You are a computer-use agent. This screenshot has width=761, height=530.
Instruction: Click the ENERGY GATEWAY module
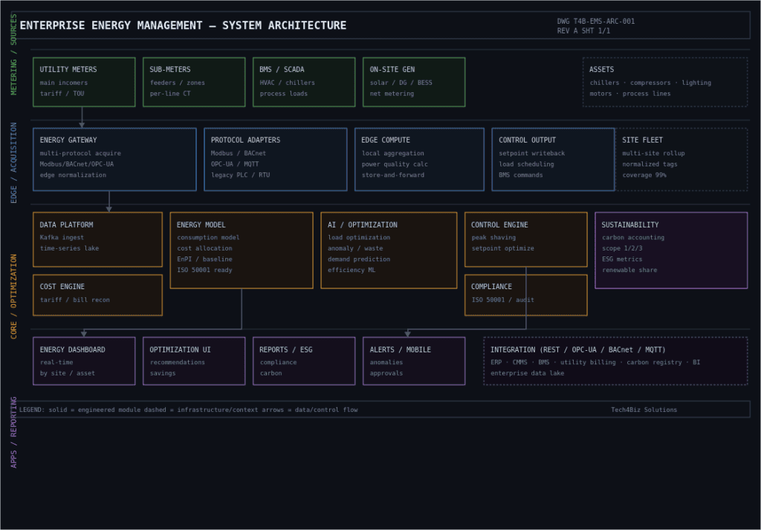coord(114,159)
